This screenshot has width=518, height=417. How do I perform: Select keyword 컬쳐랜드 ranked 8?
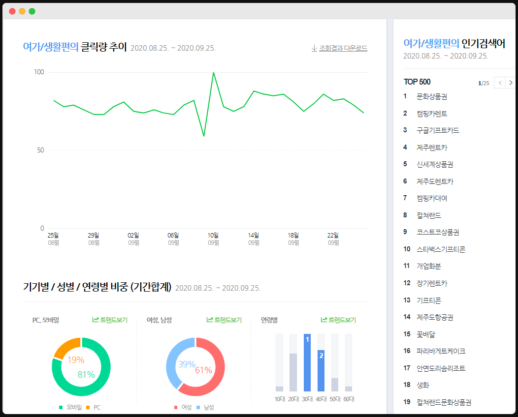tap(429, 215)
